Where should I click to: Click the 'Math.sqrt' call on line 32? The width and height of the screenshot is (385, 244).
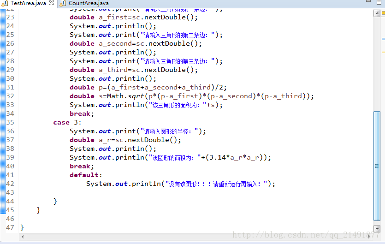coord(125,96)
